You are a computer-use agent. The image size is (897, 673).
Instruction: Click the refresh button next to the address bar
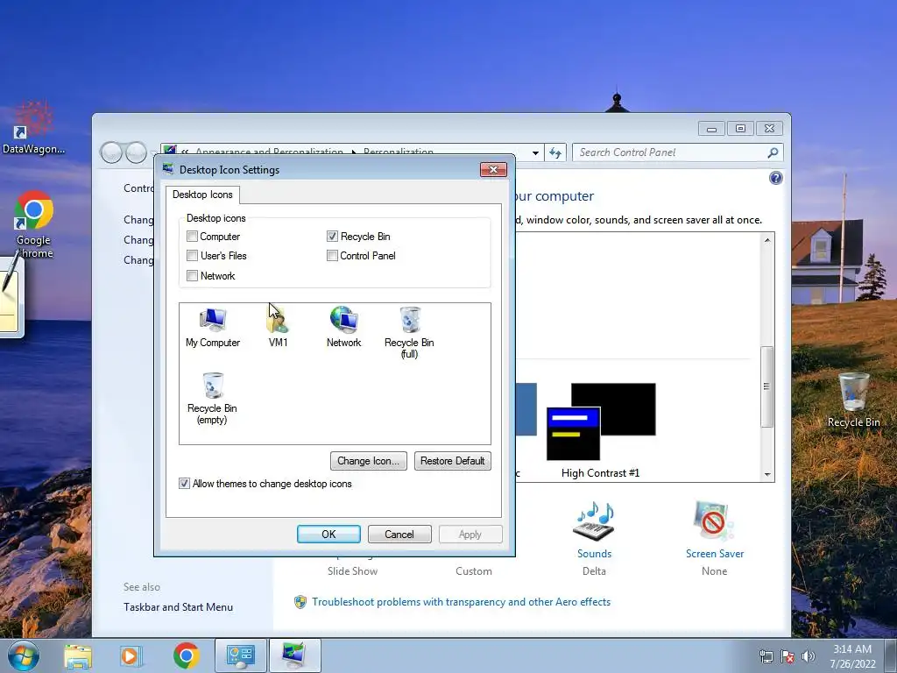pyautogui.click(x=554, y=152)
